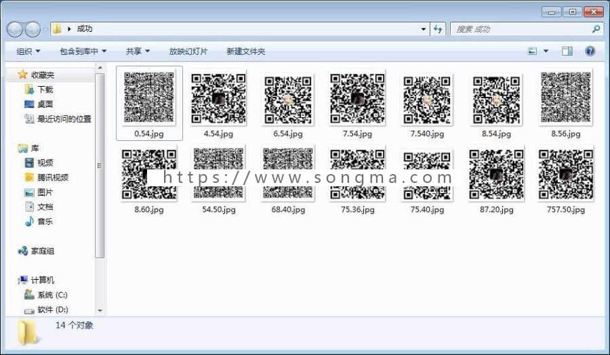This screenshot has width=610, height=355.
Task: Select 音乐 library
Action: click(x=45, y=222)
